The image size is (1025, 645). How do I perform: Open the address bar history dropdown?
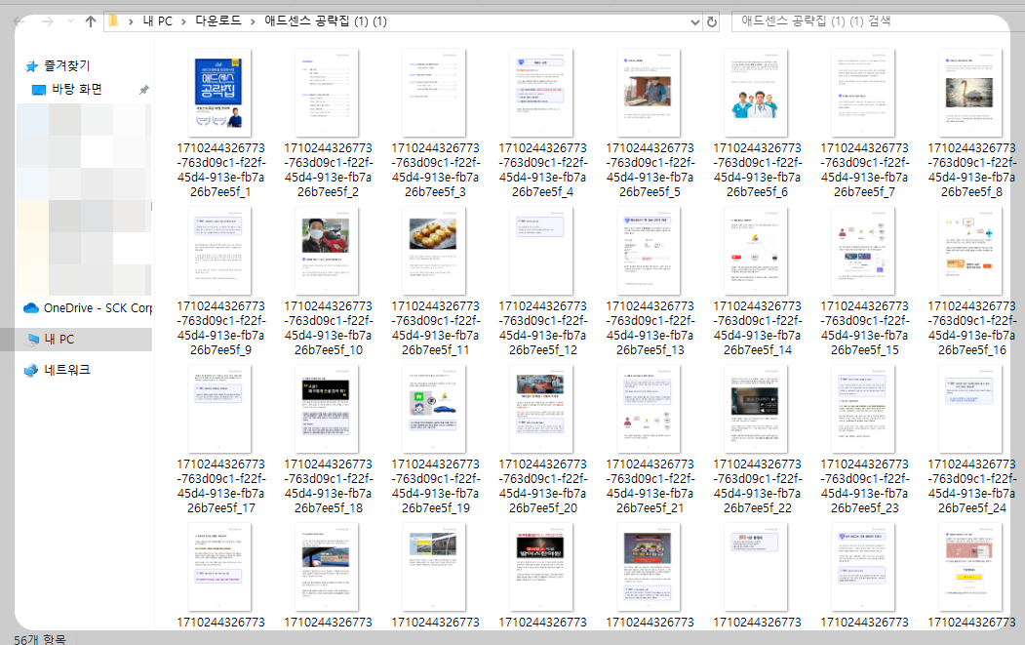tap(695, 21)
